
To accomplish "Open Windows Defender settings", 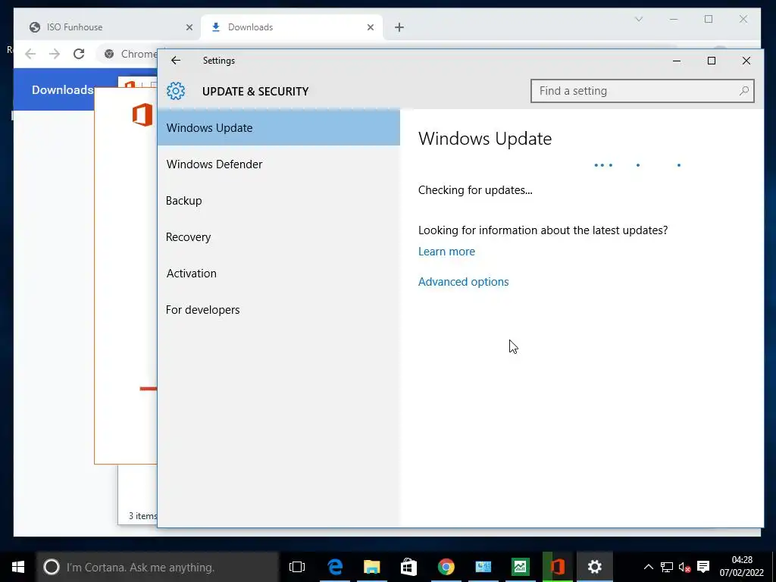I will (x=279, y=164).
